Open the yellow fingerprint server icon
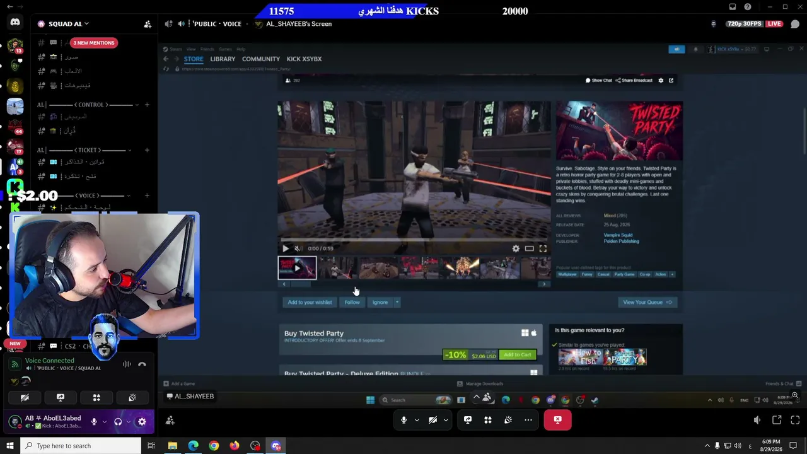 tap(15, 86)
